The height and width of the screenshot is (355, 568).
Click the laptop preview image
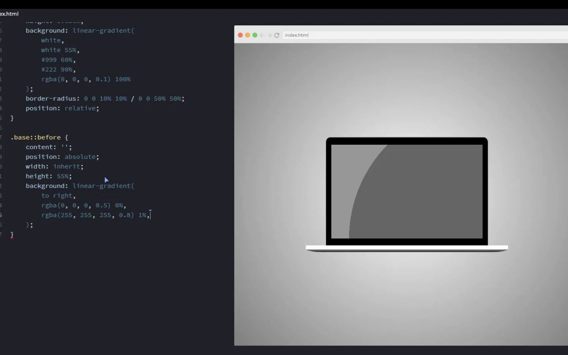(x=406, y=192)
